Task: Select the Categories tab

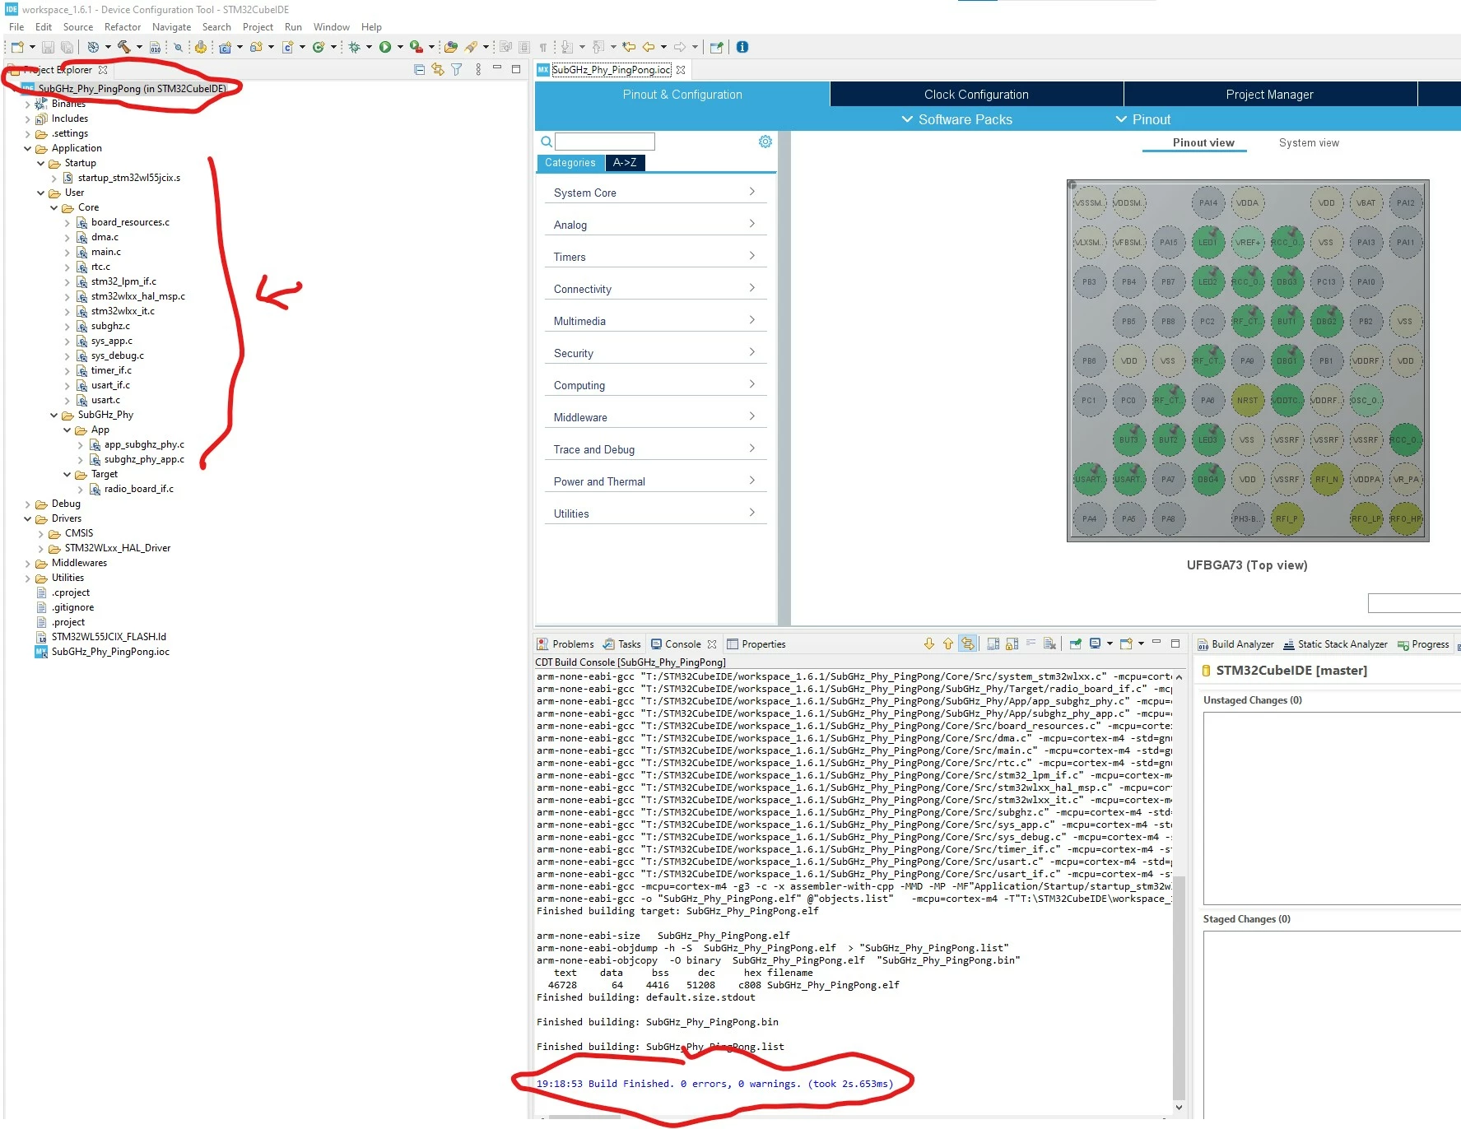Action: pyautogui.click(x=570, y=163)
